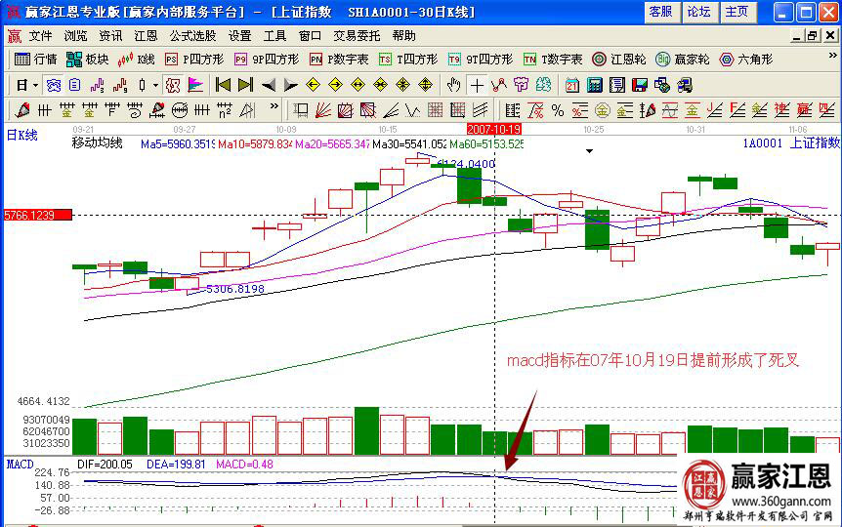Expand the candlestick type dropdown arrow
The image size is (842, 527).
click(x=155, y=85)
